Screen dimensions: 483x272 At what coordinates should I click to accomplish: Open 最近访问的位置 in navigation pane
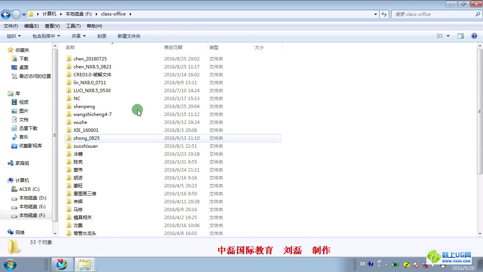coord(35,76)
